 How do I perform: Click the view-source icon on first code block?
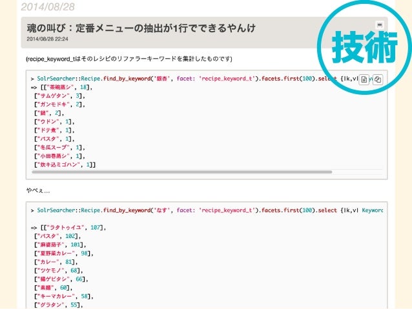pyautogui.click(x=364, y=79)
